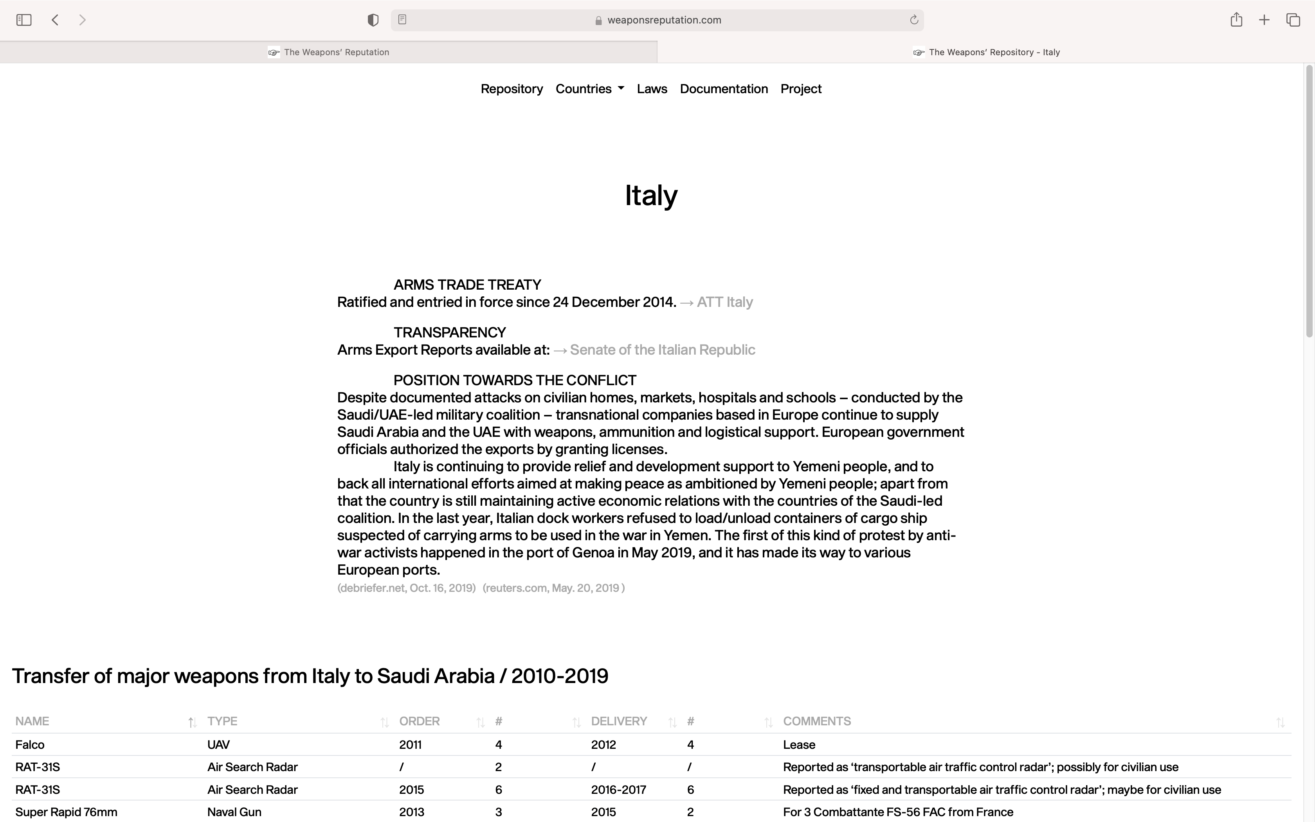Open the Documentation nav item
Viewport: 1315px width, 822px height.
(x=723, y=88)
